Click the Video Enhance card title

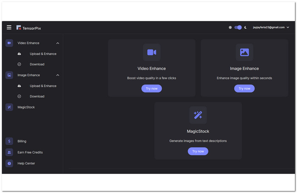pos(151,69)
